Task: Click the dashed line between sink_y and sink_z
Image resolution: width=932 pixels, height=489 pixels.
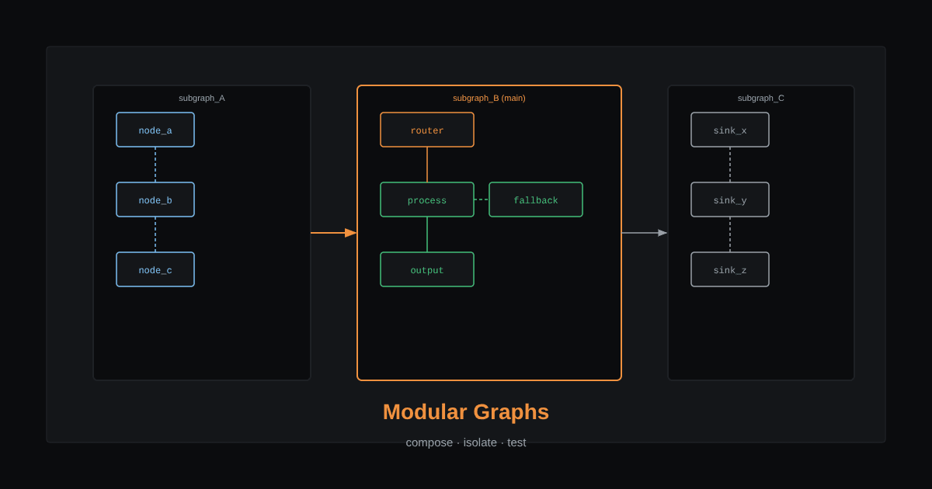Action: tap(730, 234)
